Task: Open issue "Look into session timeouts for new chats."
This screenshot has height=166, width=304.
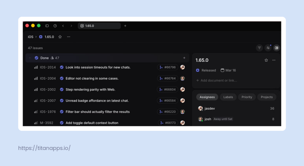Action: (x=98, y=67)
